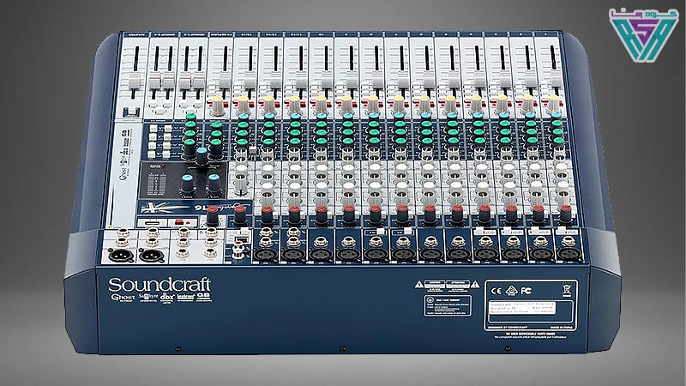Click the crossed-out bin recycling symbol

(567, 290)
